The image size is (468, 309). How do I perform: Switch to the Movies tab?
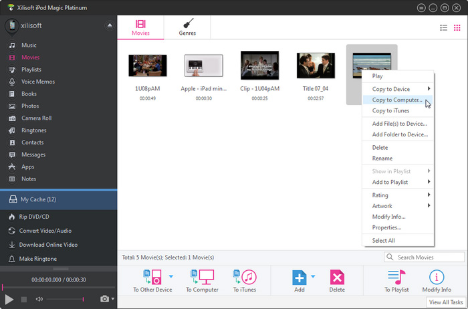point(140,27)
